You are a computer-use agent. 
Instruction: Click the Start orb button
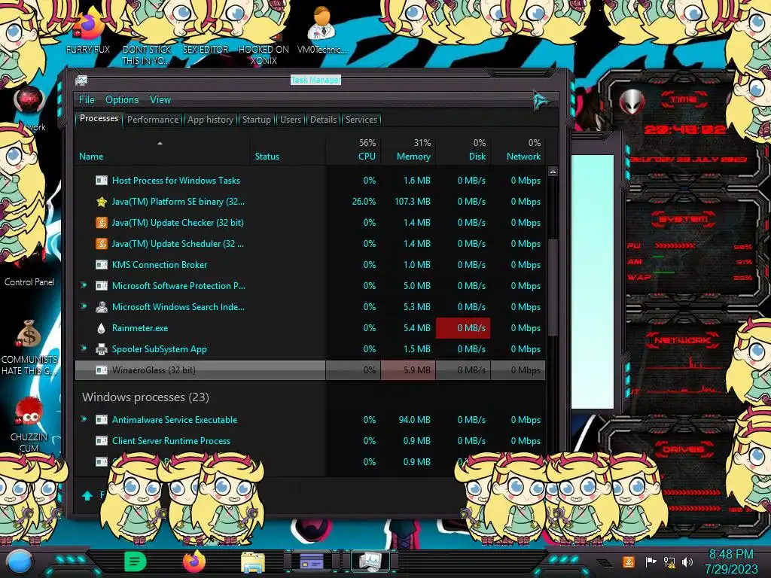pyautogui.click(x=20, y=561)
